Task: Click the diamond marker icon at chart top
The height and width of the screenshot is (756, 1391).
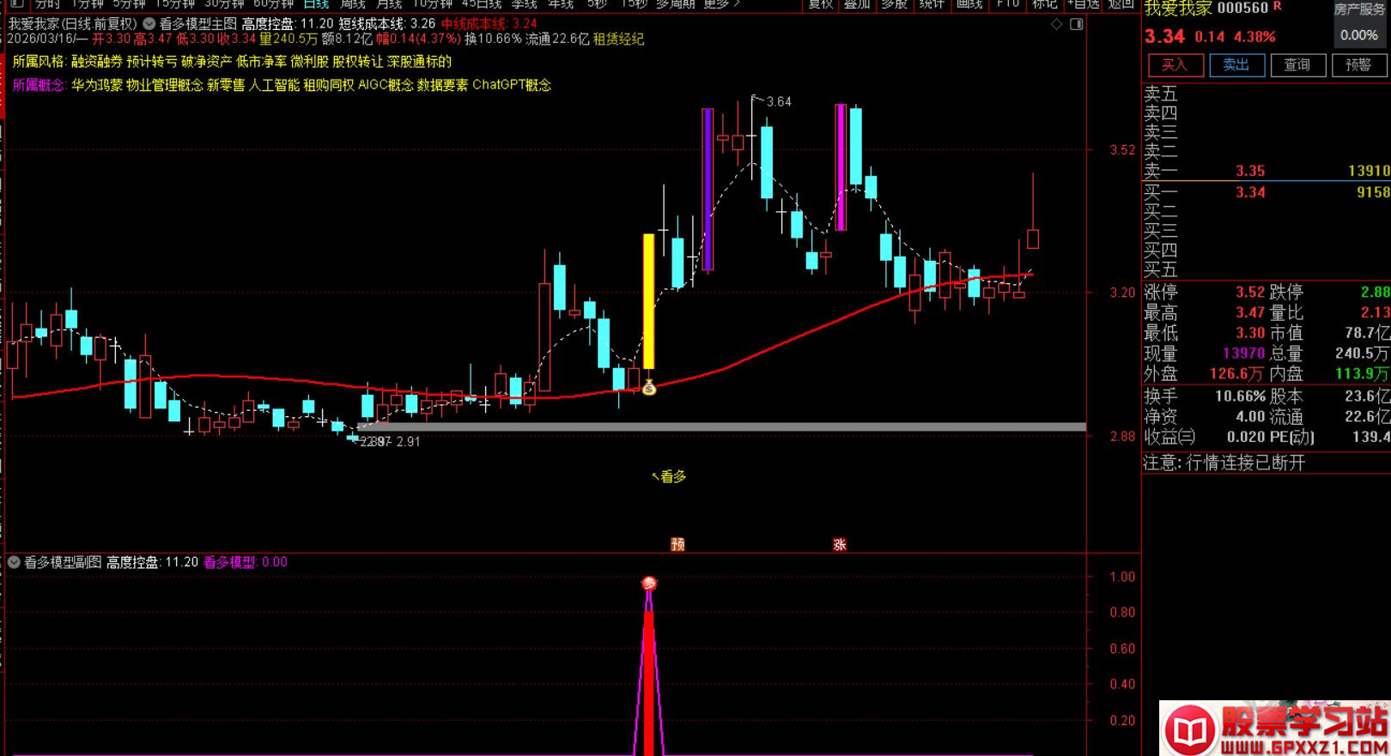Action: click(x=1057, y=25)
